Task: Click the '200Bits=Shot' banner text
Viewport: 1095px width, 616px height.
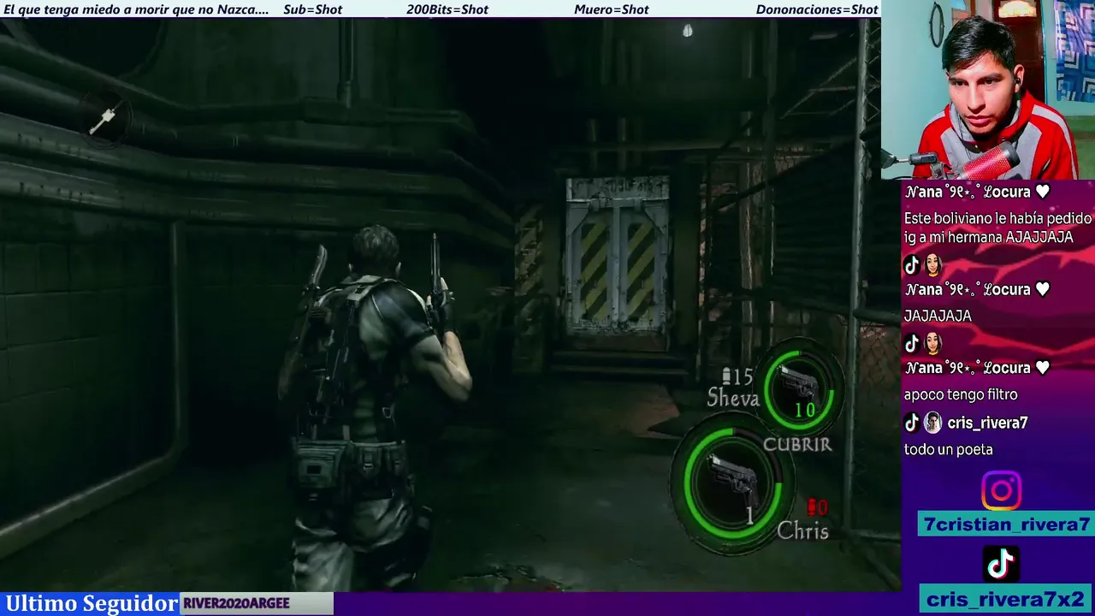Action: 447,9
